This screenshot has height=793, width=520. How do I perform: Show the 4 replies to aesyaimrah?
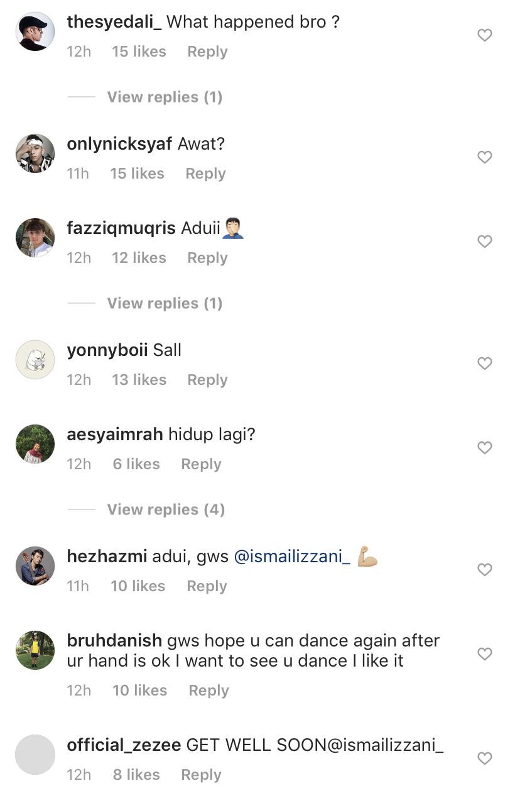click(166, 509)
